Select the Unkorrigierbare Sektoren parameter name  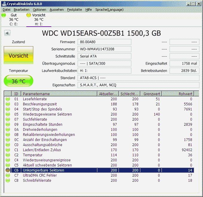pos(43,170)
